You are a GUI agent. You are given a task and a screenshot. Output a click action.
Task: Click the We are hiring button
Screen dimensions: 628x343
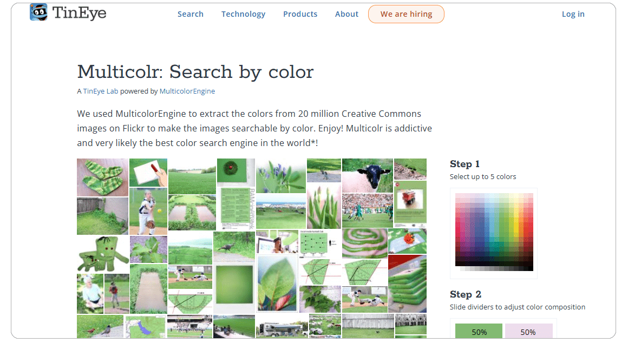coord(406,14)
